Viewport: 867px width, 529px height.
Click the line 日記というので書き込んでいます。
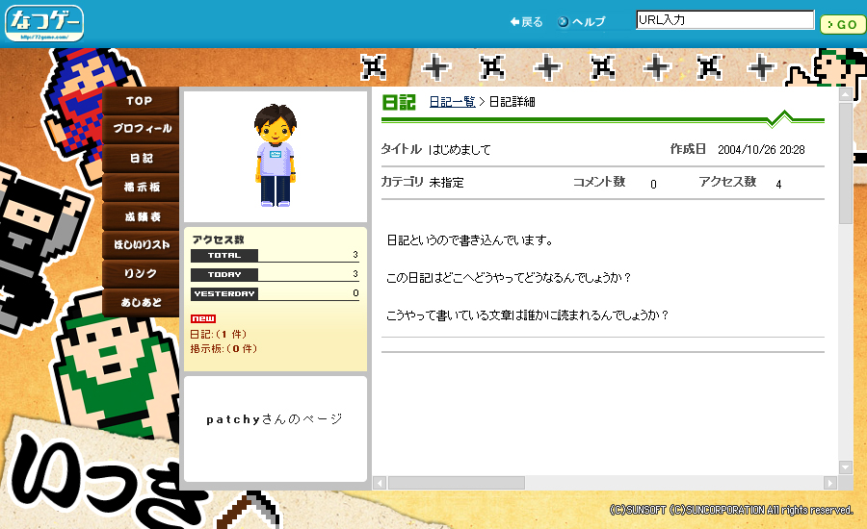click(x=470, y=240)
